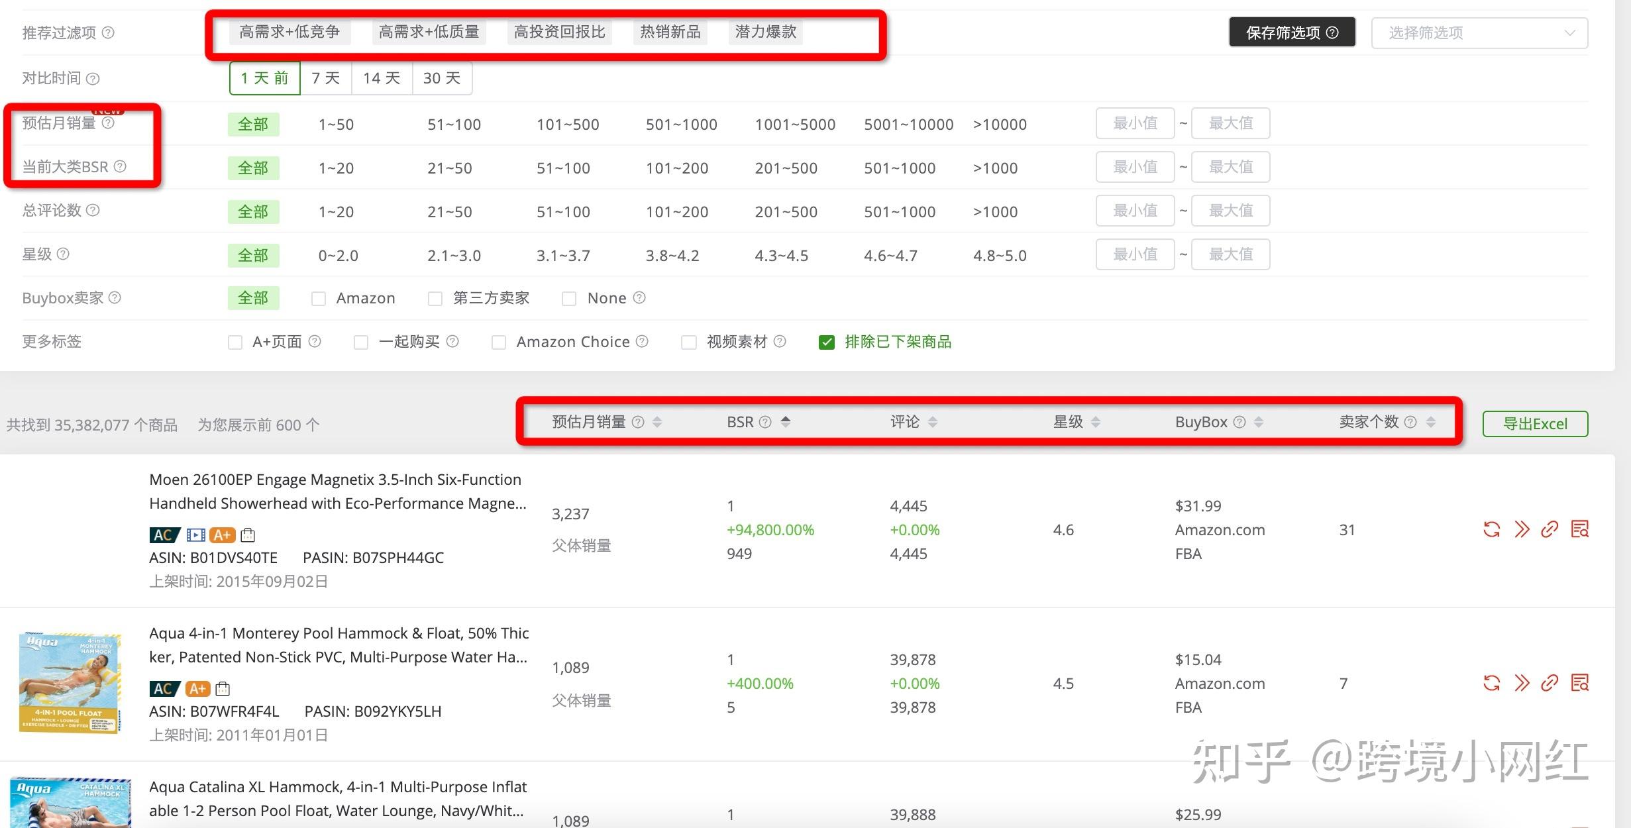Click Aqua Monterey pool hammock thumbnail
This screenshot has height=828, width=1631.
70,683
